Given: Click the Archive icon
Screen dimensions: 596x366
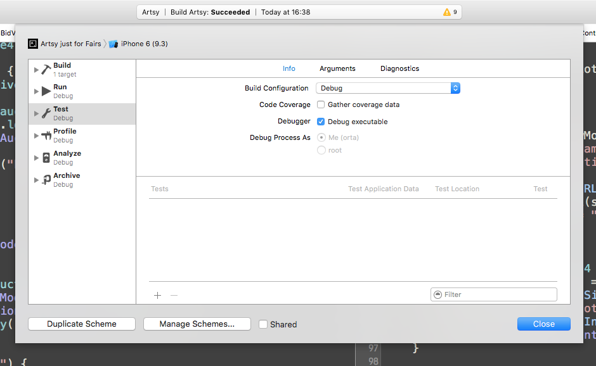Looking at the screenshot, I should point(46,180).
